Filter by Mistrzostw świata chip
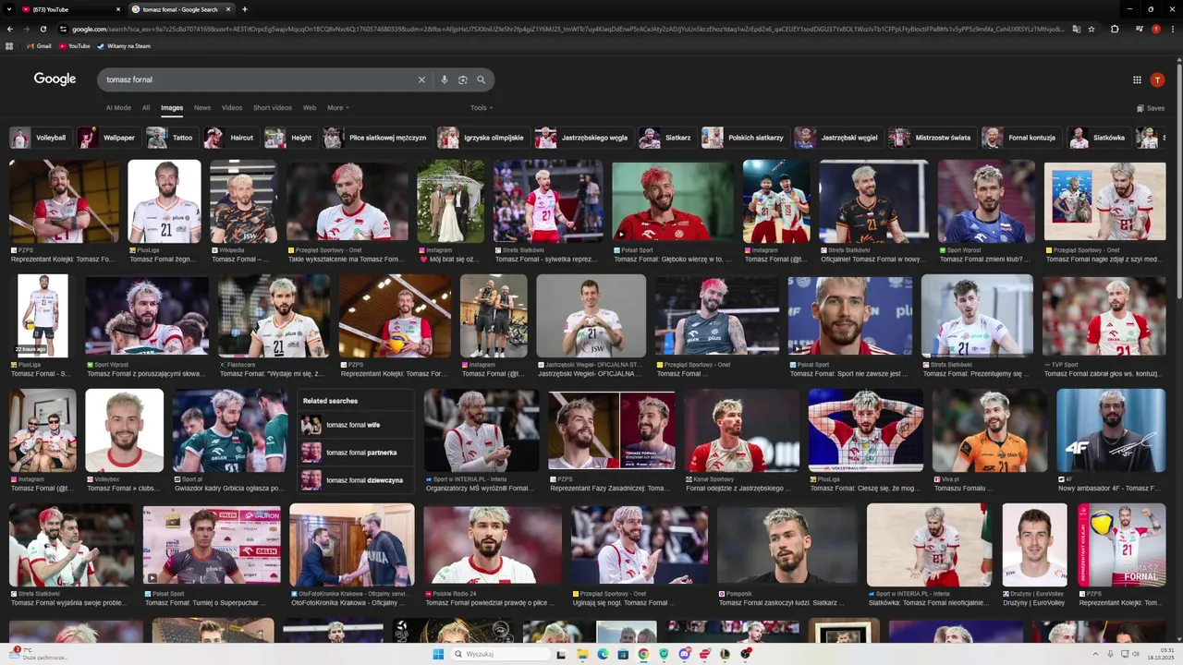This screenshot has width=1183, height=665. pyautogui.click(x=931, y=138)
